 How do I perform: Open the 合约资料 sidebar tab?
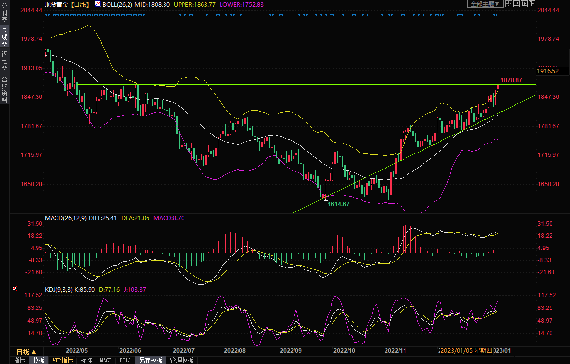[x=5, y=89]
